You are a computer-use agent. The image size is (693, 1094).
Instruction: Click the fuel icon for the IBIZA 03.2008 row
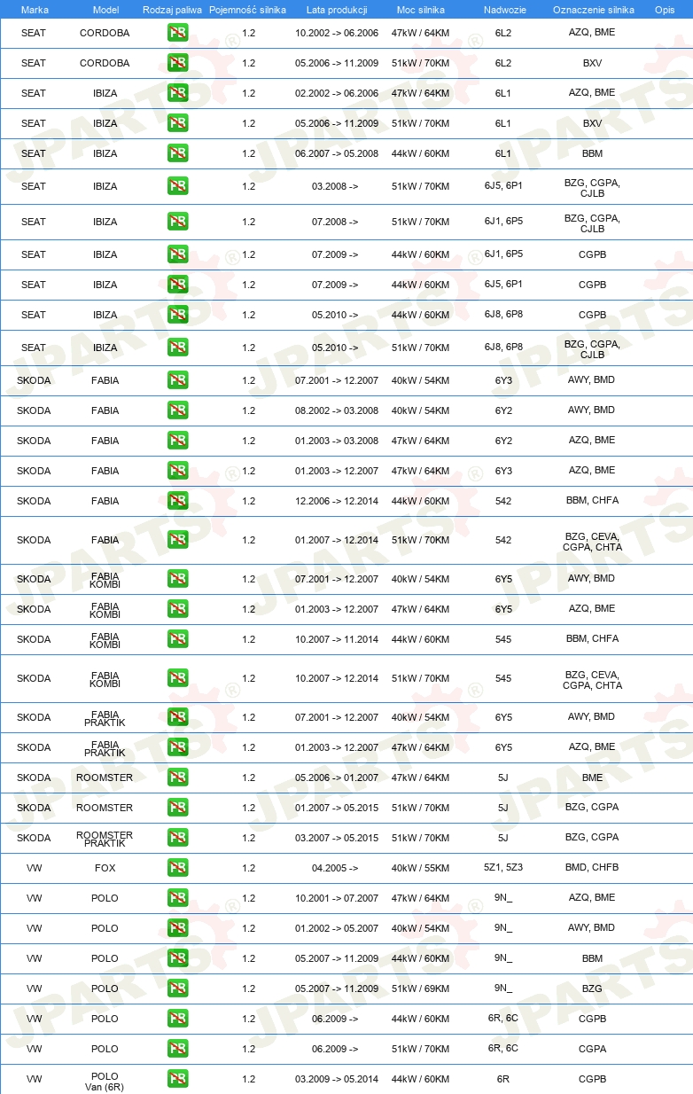(x=177, y=186)
